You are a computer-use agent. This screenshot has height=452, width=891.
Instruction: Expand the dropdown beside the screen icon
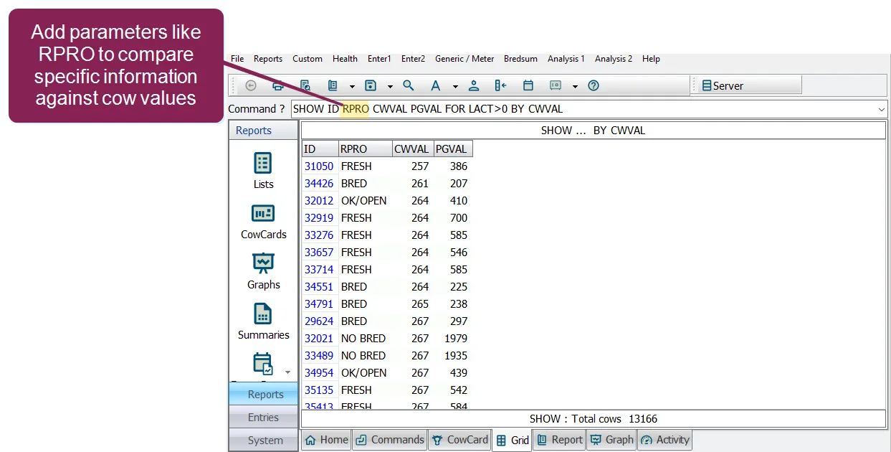tap(575, 86)
